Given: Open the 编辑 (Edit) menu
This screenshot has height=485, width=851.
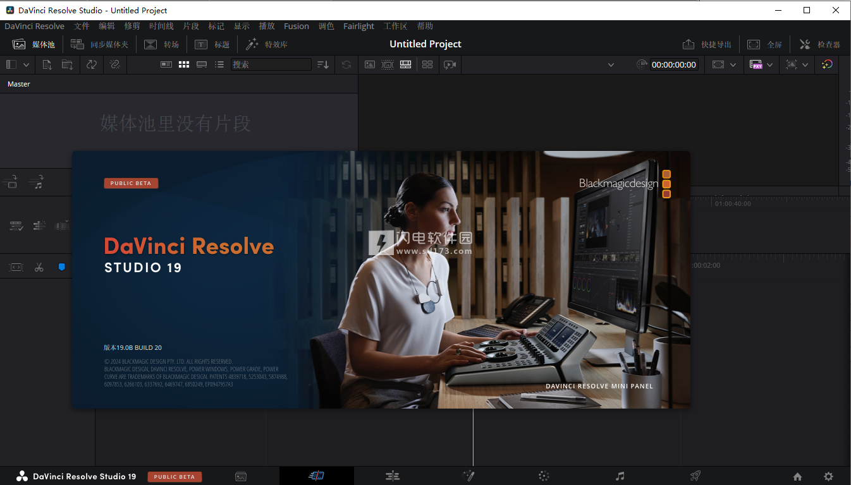Looking at the screenshot, I should pos(107,26).
